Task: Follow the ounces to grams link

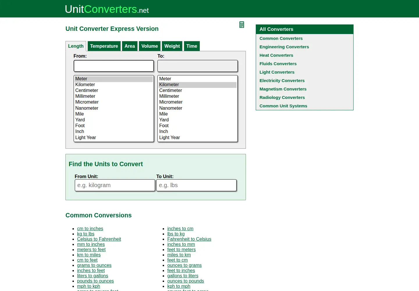Action: coord(184,265)
